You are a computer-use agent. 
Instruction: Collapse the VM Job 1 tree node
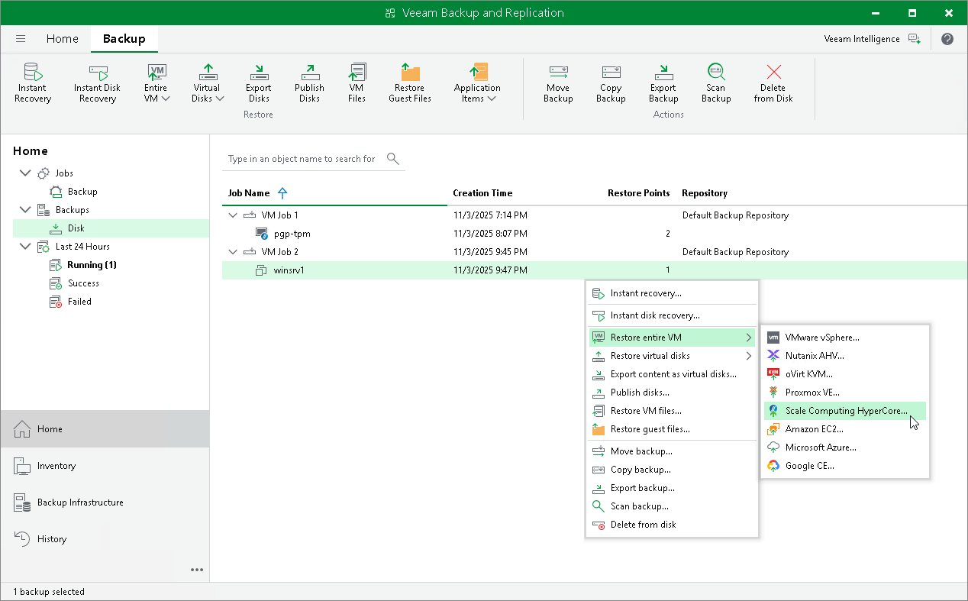233,215
